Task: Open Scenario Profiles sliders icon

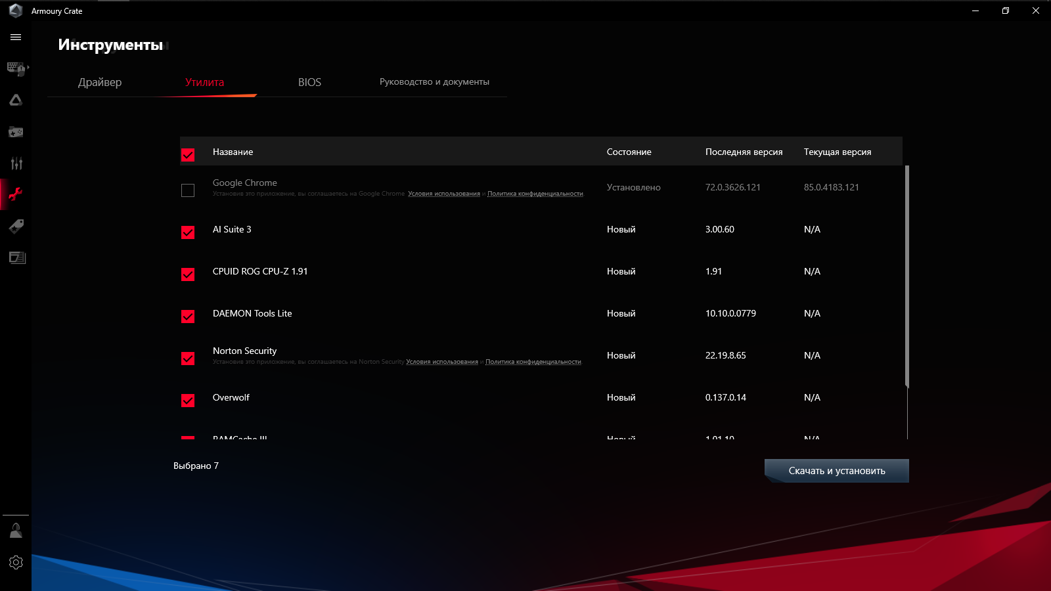Action: tap(16, 163)
